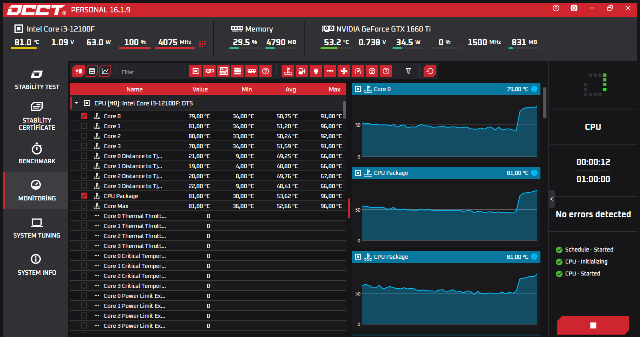Screen dimensions: 640x337
Task: Toggle the fan sensor filter icon
Action: click(344, 71)
